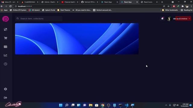Open the wallet sidebar icon

click(x=5, y=47)
